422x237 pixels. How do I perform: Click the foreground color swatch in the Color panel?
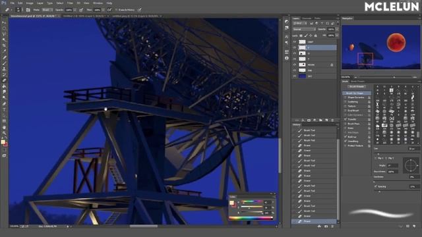[x=231, y=203]
